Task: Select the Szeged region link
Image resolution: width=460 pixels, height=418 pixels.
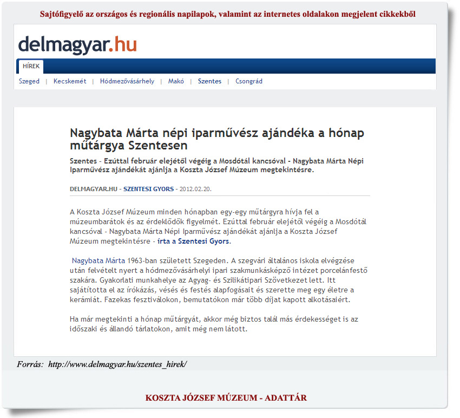Action: [29, 81]
